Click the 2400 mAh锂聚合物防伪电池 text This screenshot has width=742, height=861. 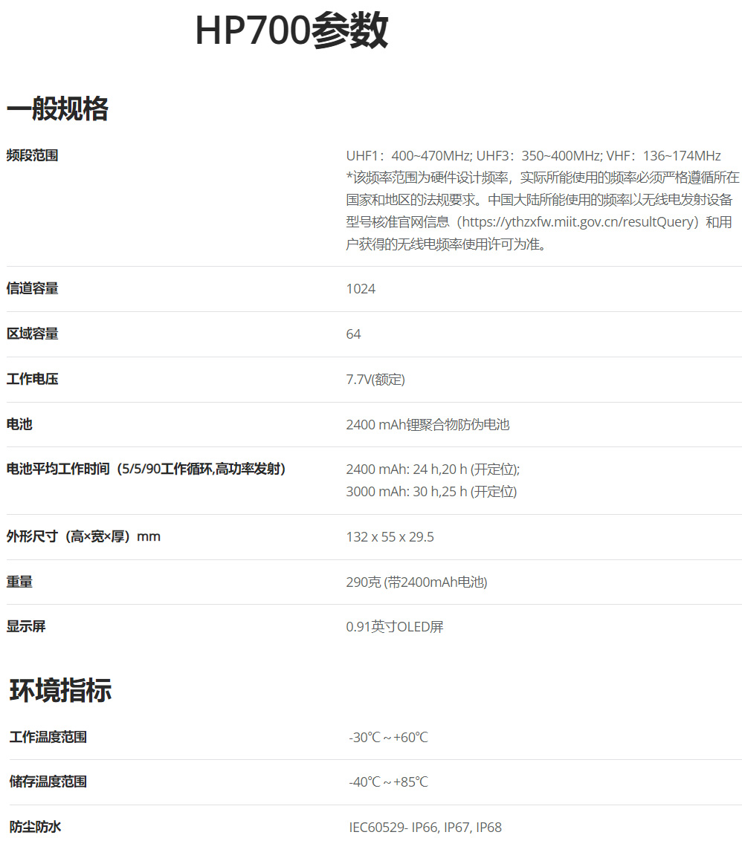[x=428, y=425]
